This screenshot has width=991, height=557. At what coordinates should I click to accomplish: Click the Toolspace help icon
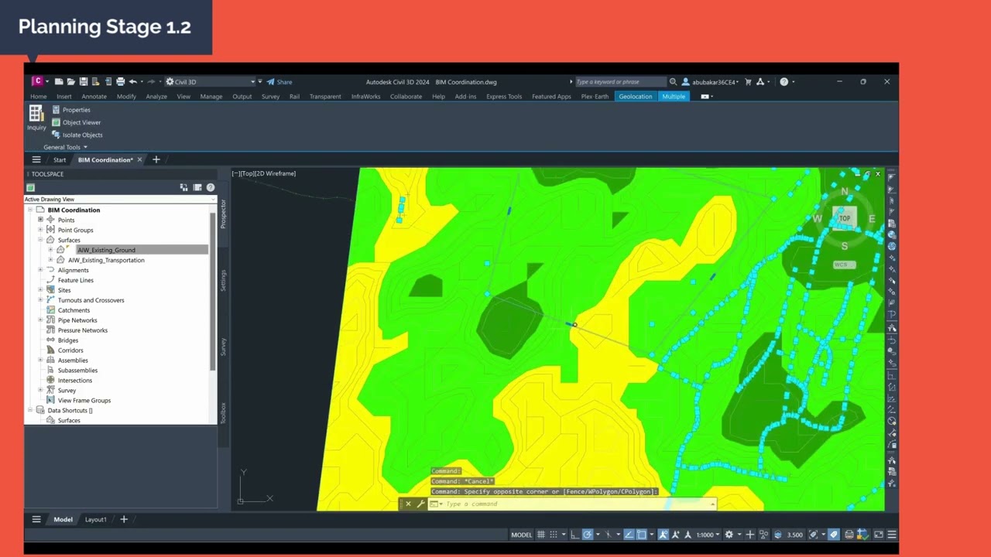pos(210,187)
